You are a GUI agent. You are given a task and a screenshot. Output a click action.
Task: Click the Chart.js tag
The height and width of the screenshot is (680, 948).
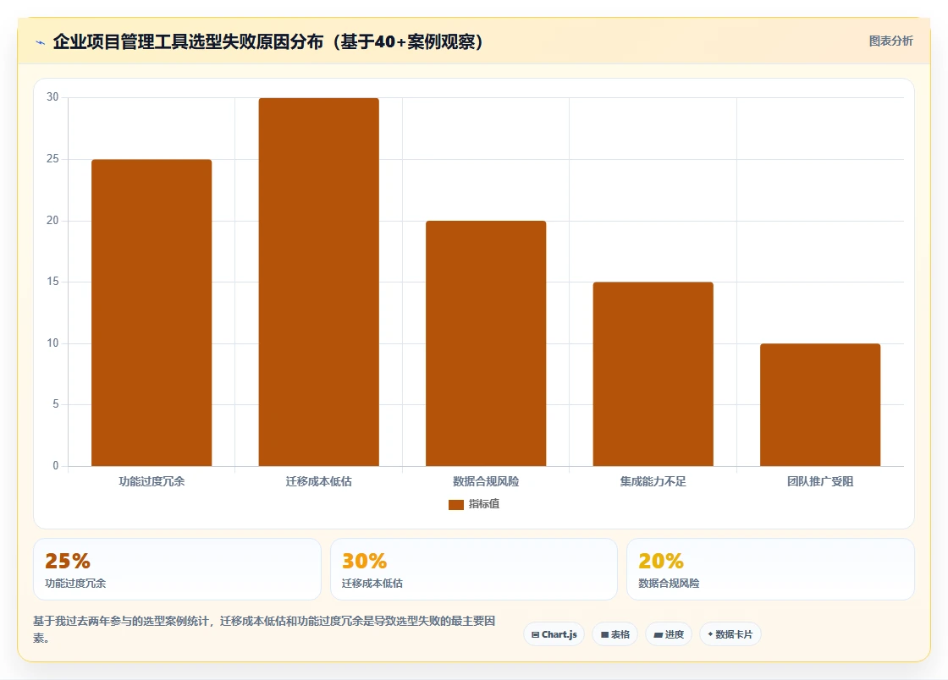coord(554,634)
